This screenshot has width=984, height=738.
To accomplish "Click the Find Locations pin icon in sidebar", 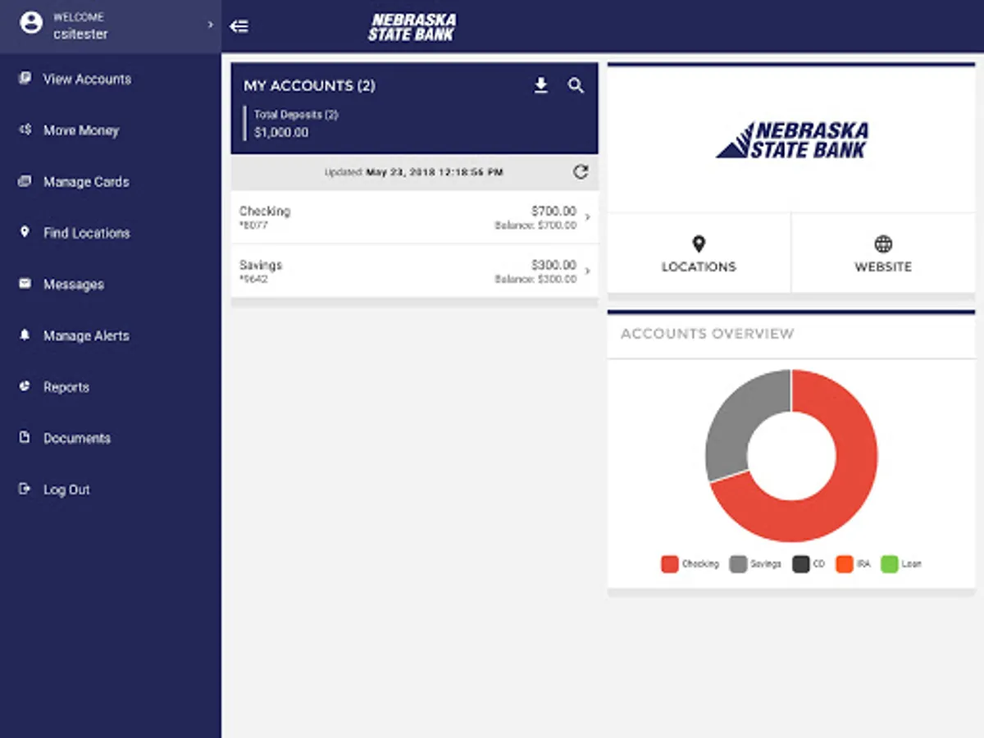I will 25,233.
